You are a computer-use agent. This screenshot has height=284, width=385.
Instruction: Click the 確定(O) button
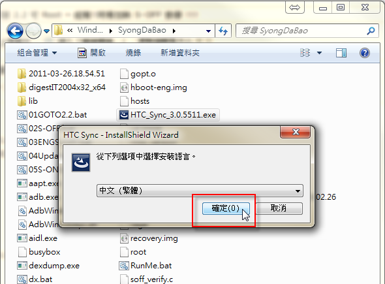tap(226, 208)
